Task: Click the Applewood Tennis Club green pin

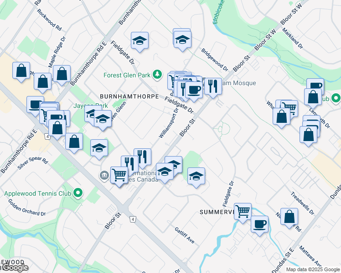Action: tap(78, 193)
